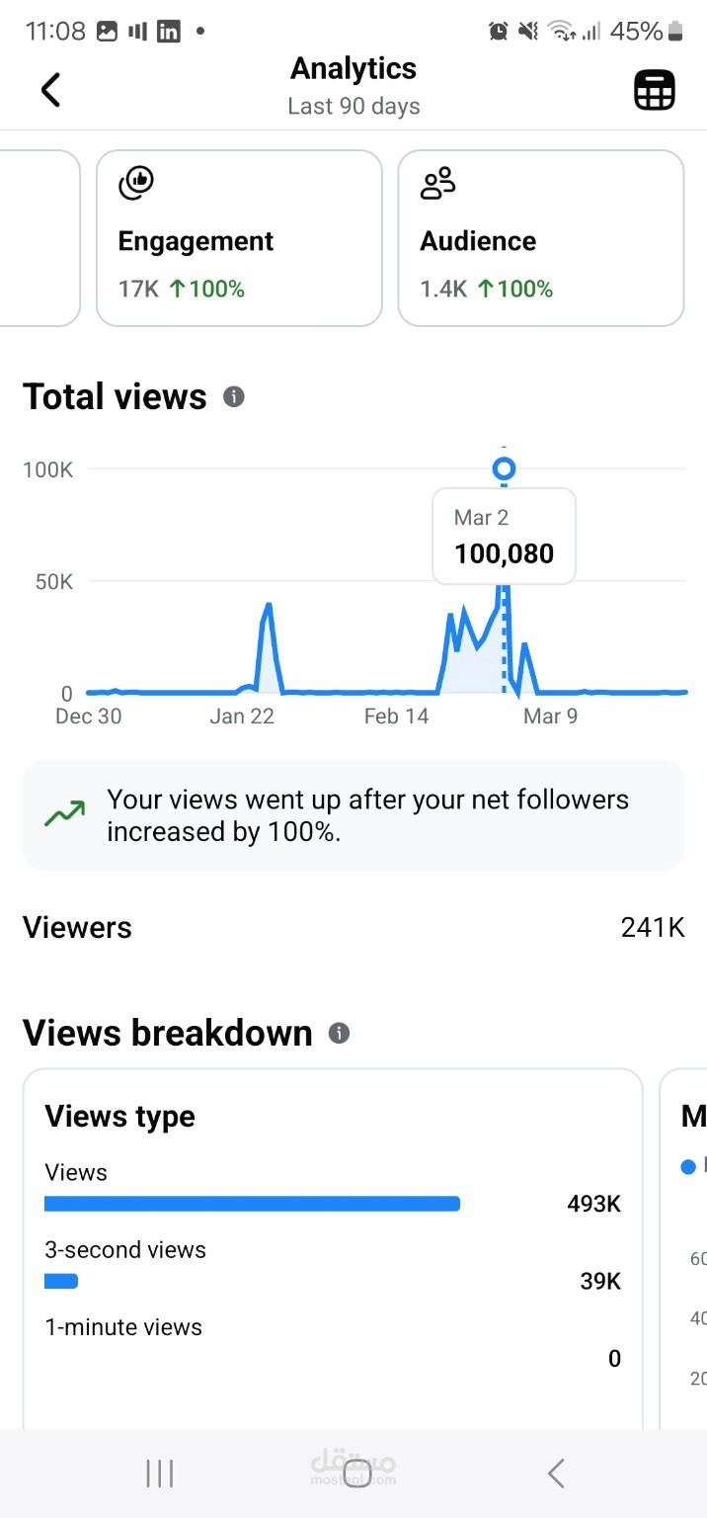Tap the info icon beside Views breakdown

coord(339,1034)
